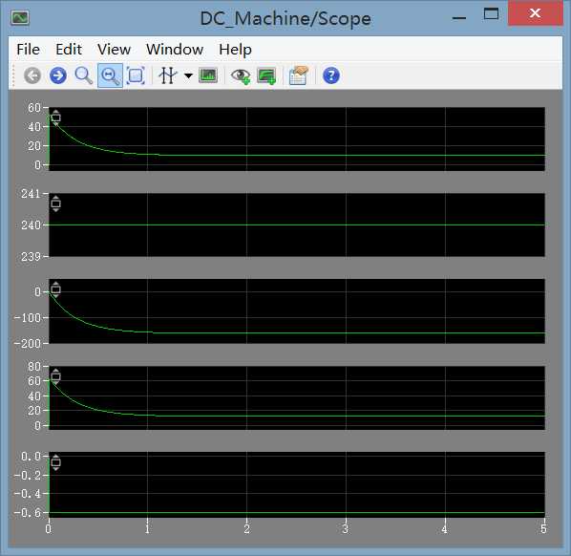
Task: Click the 241 y-axis label
Action: pyautogui.click(x=31, y=194)
